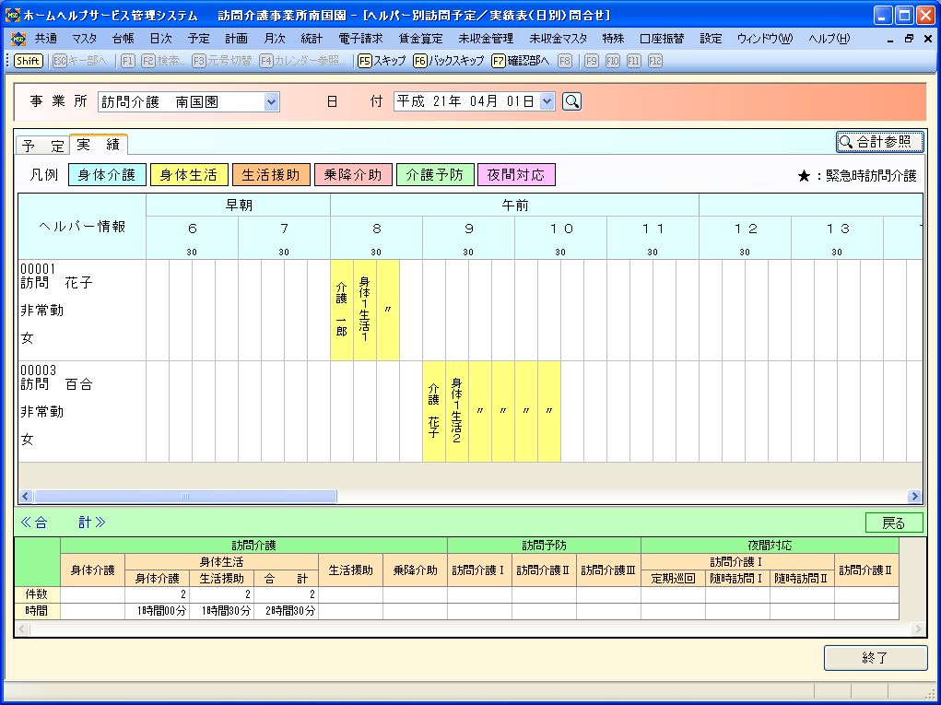The width and height of the screenshot is (941, 705).
Task: Switch to the 予定 tab
Action: pyautogui.click(x=42, y=146)
